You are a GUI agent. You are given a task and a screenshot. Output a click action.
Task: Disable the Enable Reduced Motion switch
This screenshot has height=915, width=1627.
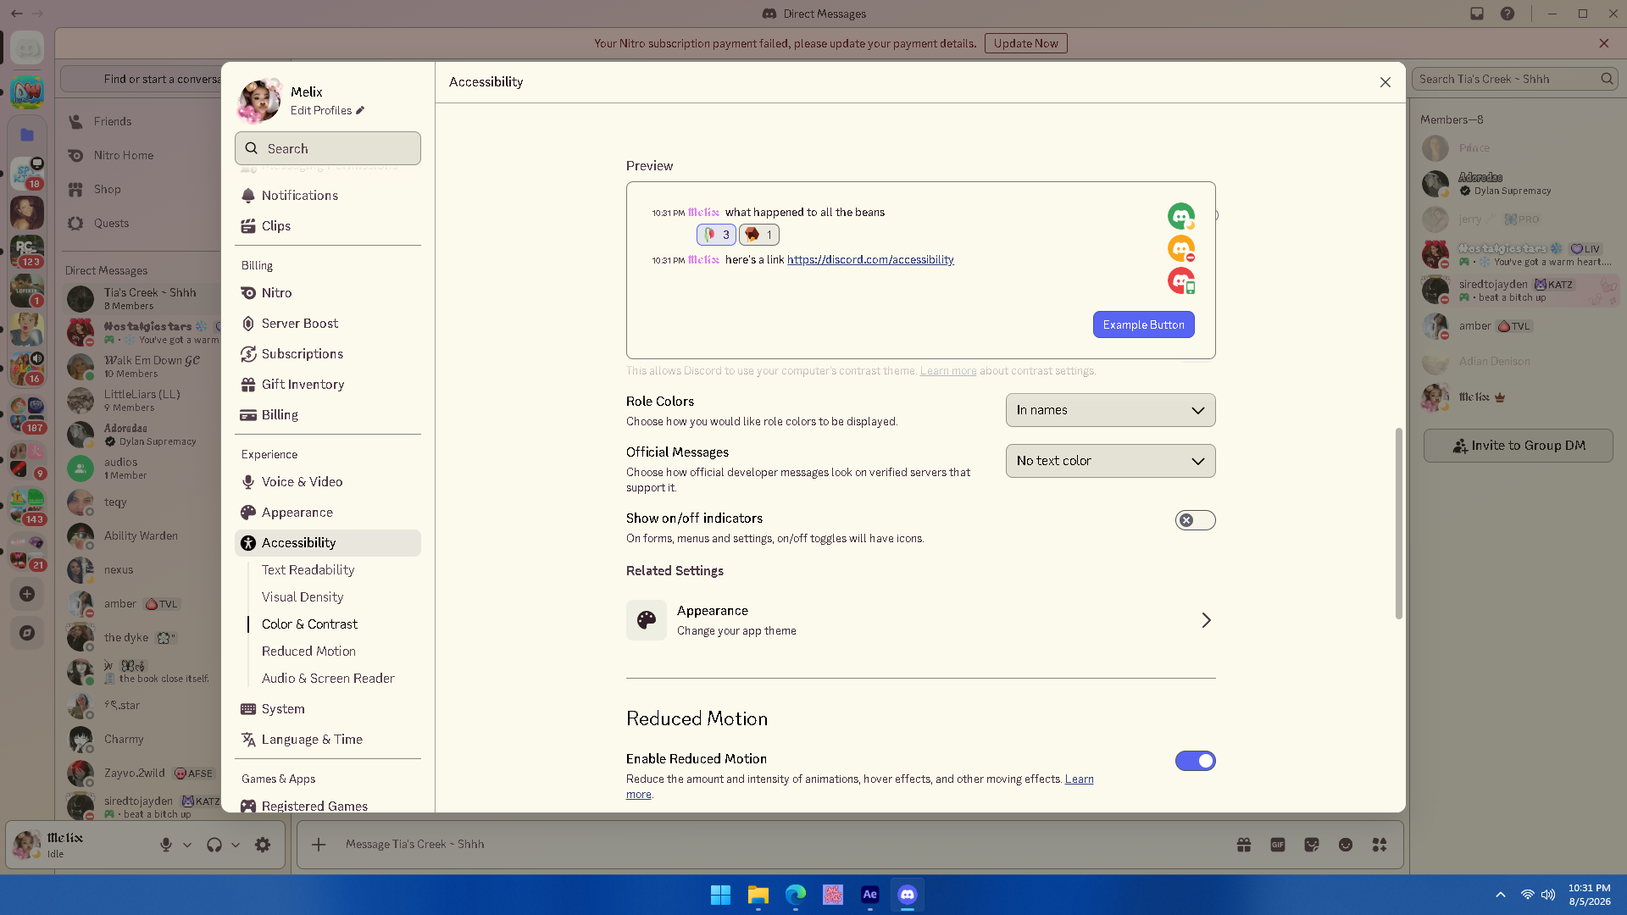click(x=1195, y=761)
